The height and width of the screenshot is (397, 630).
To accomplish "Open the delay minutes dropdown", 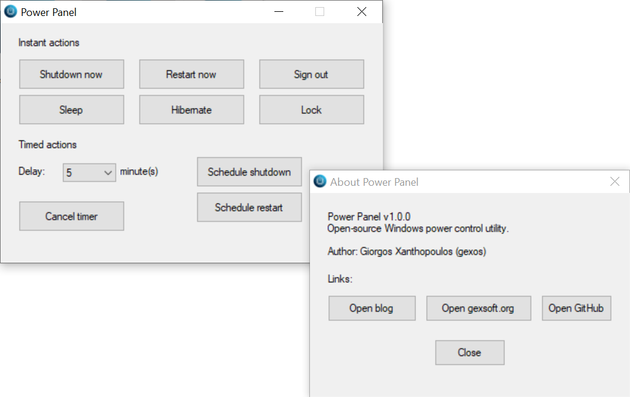I will tap(108, 172).
